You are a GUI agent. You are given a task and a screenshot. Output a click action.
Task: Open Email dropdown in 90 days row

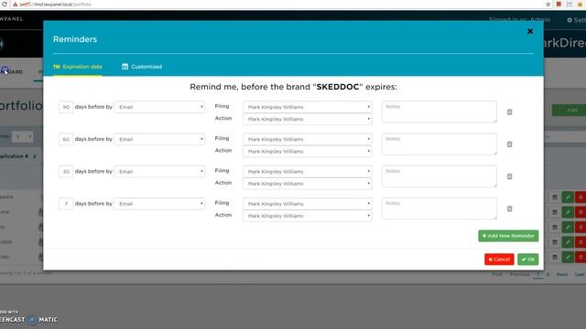pos(159,107)
